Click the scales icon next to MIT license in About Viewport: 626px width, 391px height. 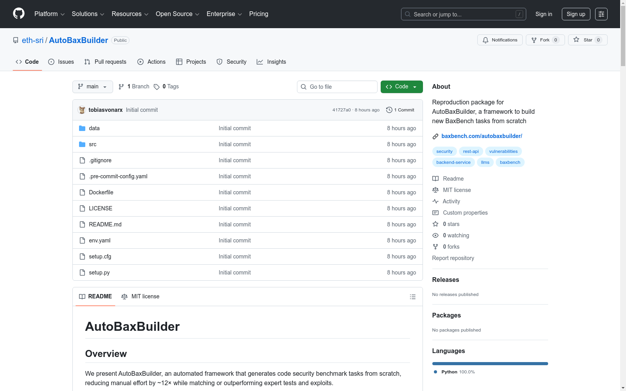[435, 190]
